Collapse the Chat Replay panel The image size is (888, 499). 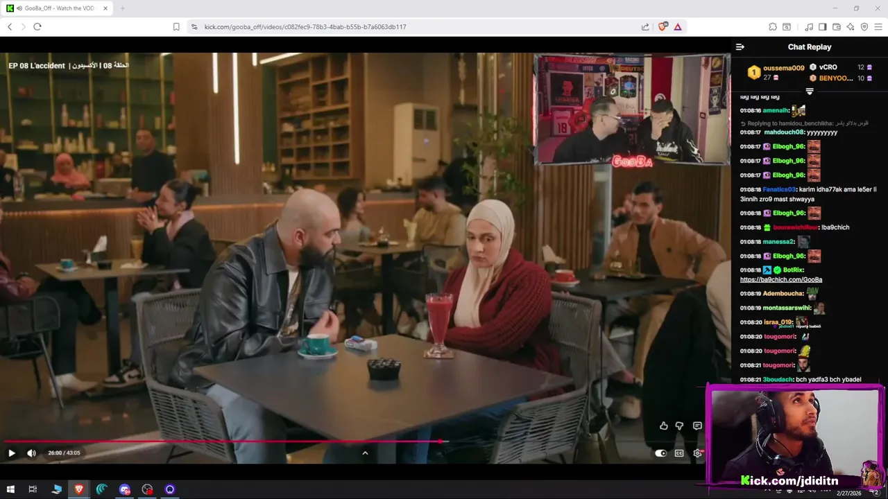coord(740,47)
